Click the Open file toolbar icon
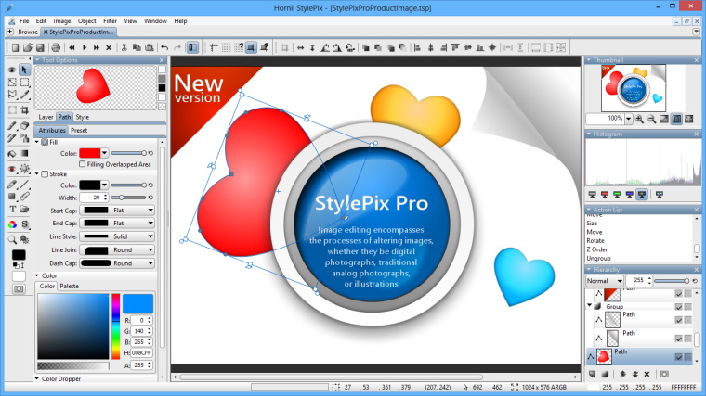706x396 pixels. point(28,47)
